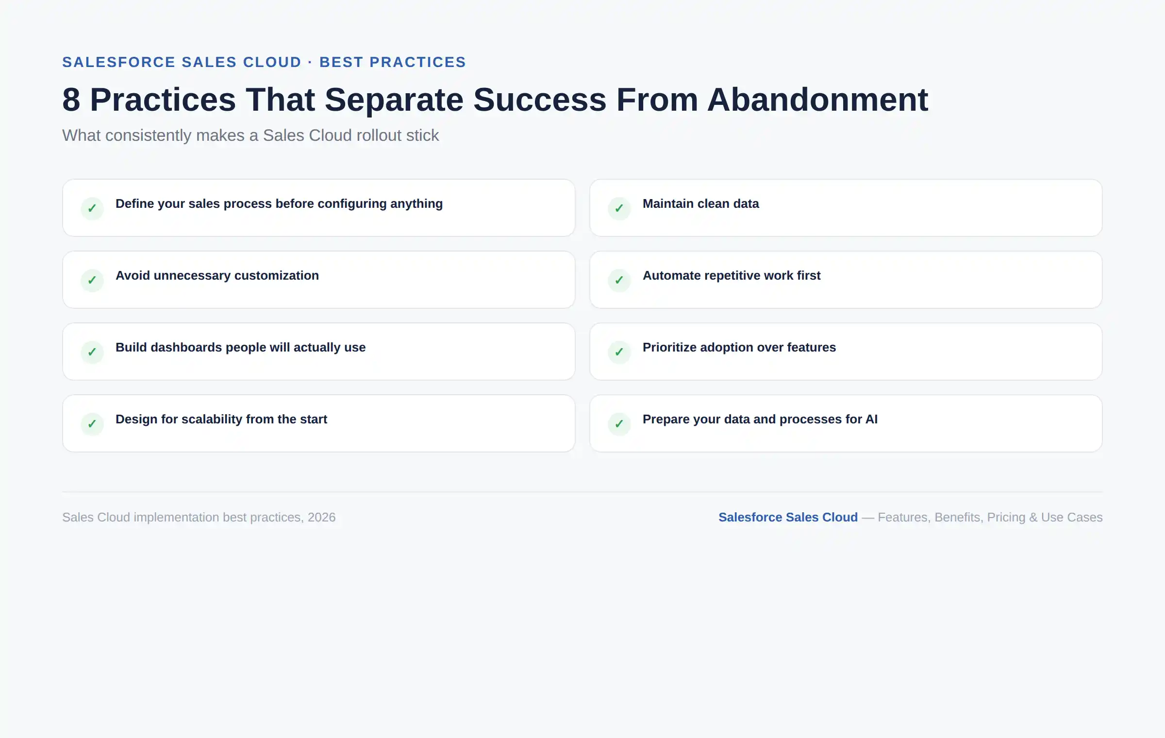Click checkmark icon beside Automate repetitive work first

(x=619, y=281)
